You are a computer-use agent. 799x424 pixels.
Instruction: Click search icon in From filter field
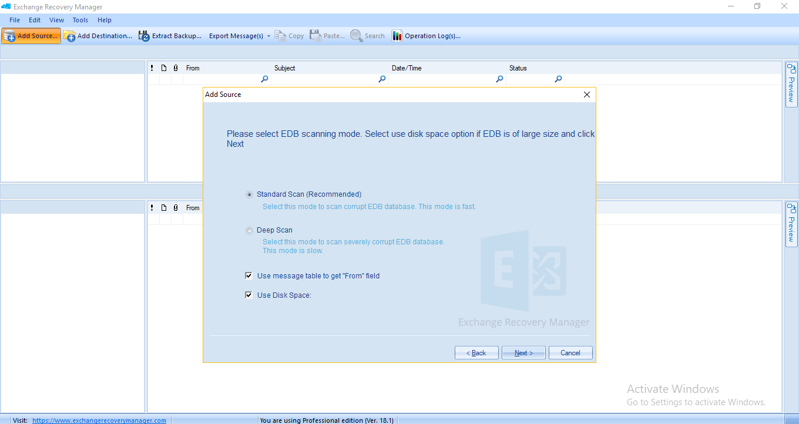[x=264, y=79]
